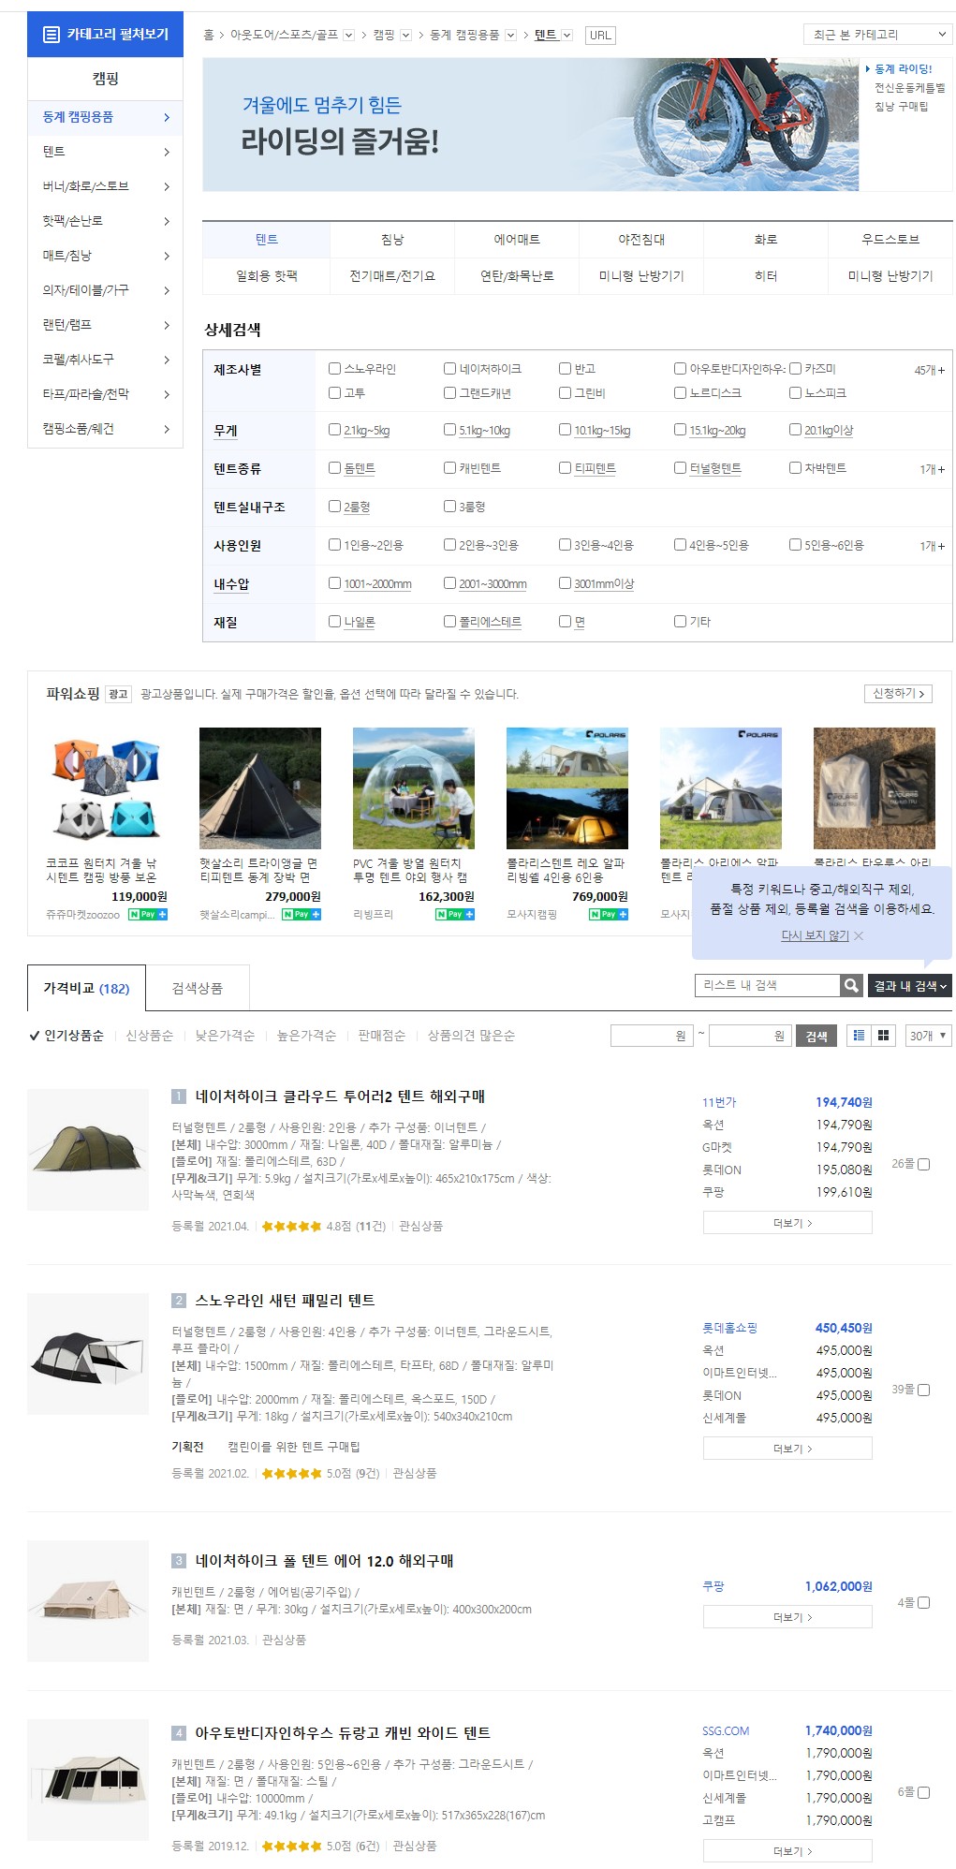
Task: Open the 우드스토브 category tab
Action: pos(890,240)
